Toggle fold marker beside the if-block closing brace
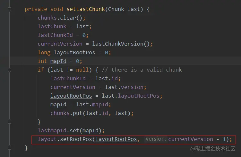This screenshot has height=157, width=241. (9, 122)
